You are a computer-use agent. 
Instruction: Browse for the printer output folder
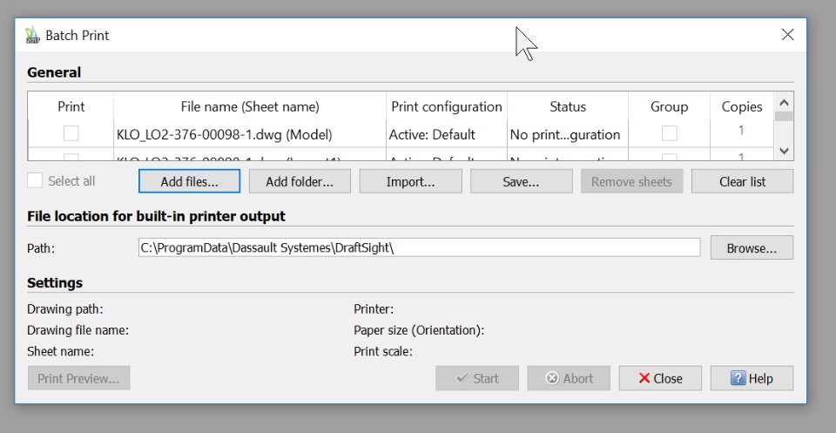point(751,247)
